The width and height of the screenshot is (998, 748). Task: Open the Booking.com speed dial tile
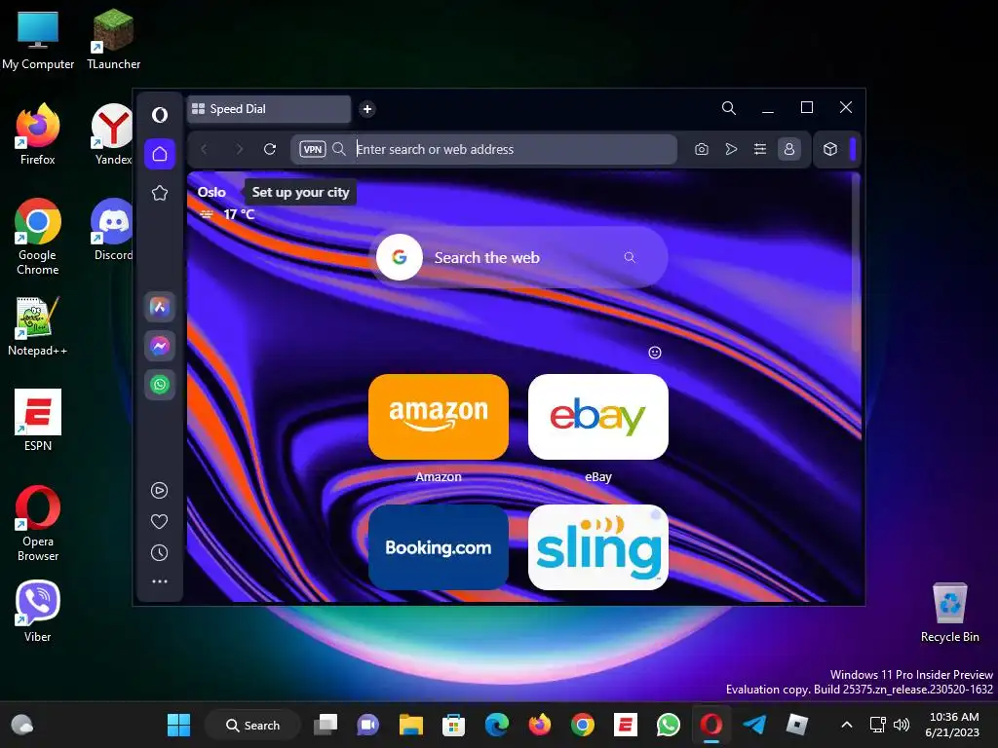439,547
